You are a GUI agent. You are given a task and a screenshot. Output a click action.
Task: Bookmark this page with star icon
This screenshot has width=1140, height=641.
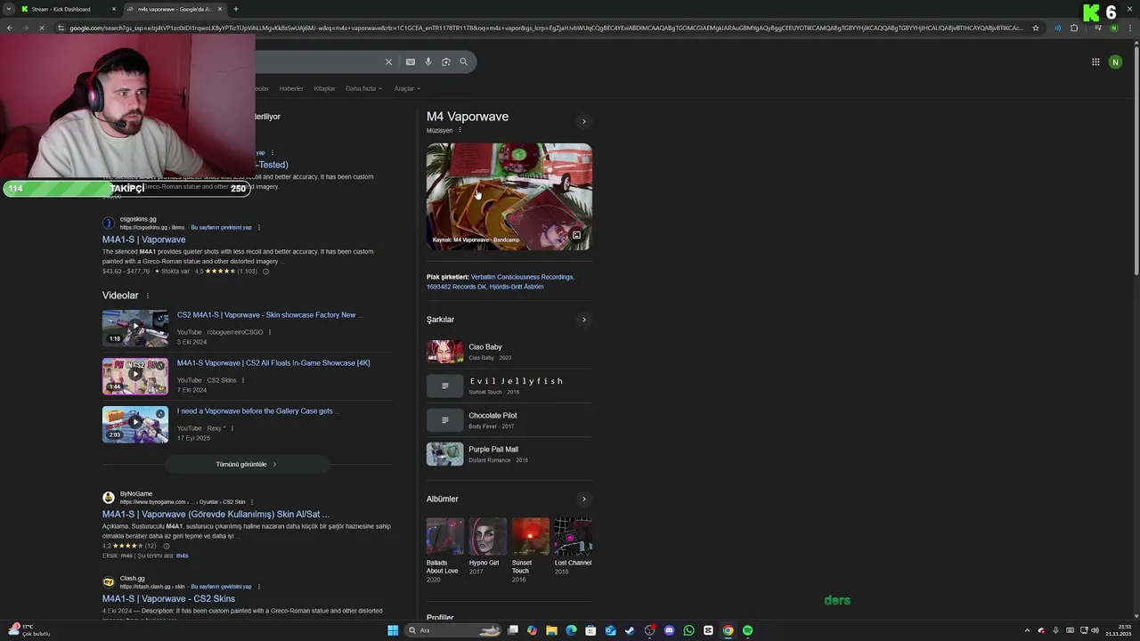click(1036, 28)
